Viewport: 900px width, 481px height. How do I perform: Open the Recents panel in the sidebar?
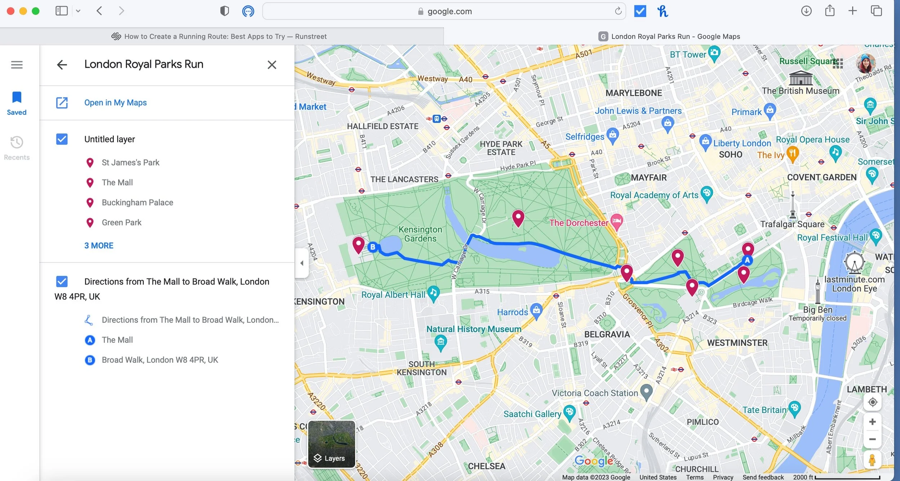click(16, 147)
